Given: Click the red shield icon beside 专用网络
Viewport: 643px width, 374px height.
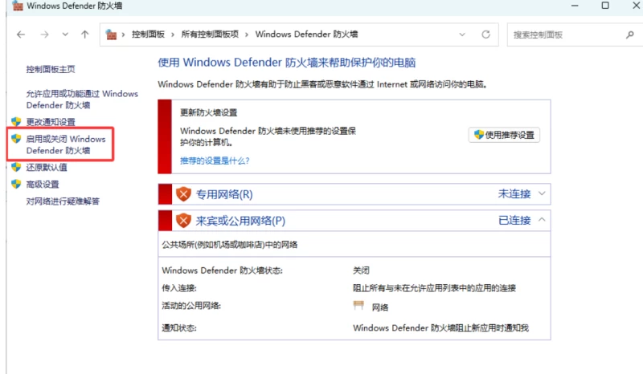Looking at the screenshot, I should 183,194.
